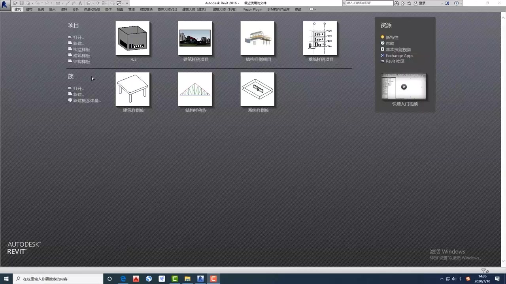Click the Sogou input method tray icon
Image resolution: width=506 pixels, height=284 pixels.
[468, 279]
